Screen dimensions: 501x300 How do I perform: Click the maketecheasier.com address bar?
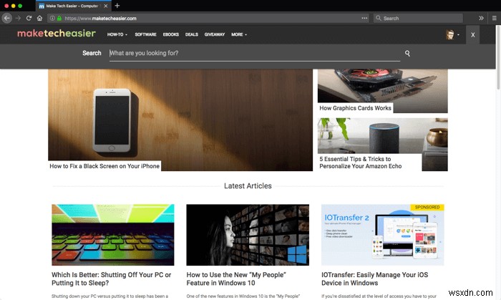coord(208,18)
